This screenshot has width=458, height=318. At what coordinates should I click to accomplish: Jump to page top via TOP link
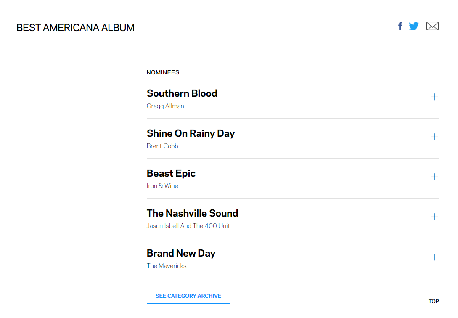click(x=434, y=301)
